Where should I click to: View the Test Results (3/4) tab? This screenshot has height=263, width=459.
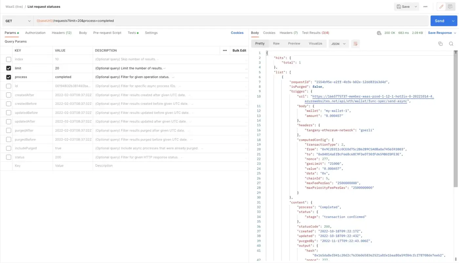pyautogui.click(x=315, y=33)
